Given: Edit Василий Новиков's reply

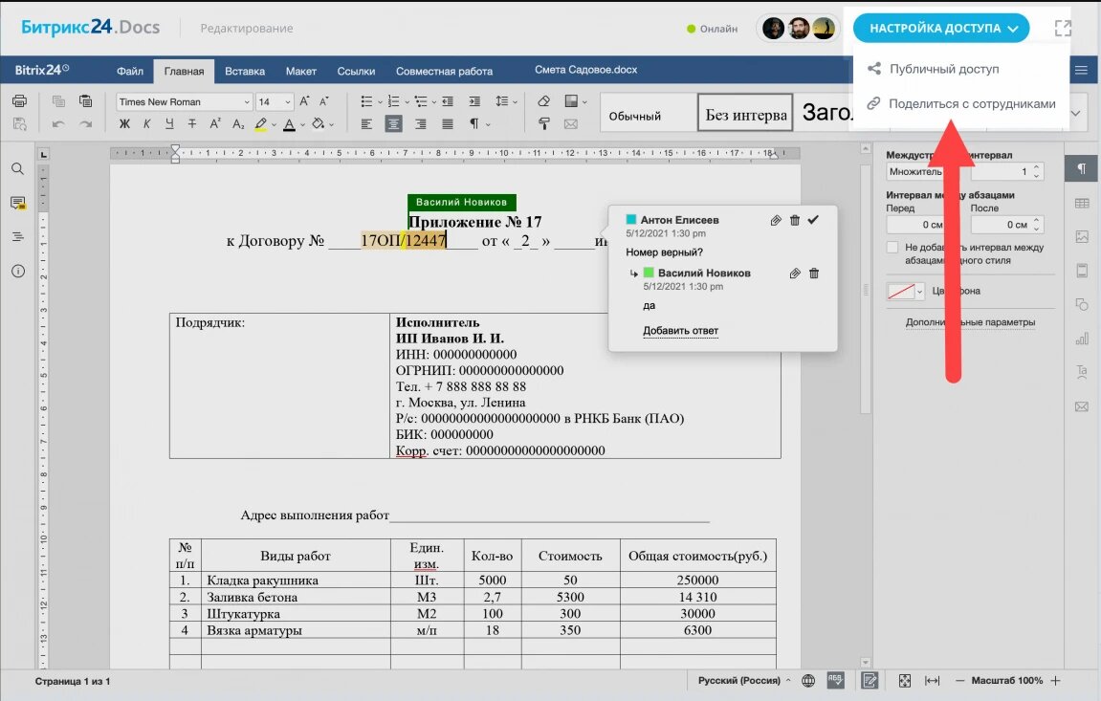Looking at the screenshot, I should 794,273.
